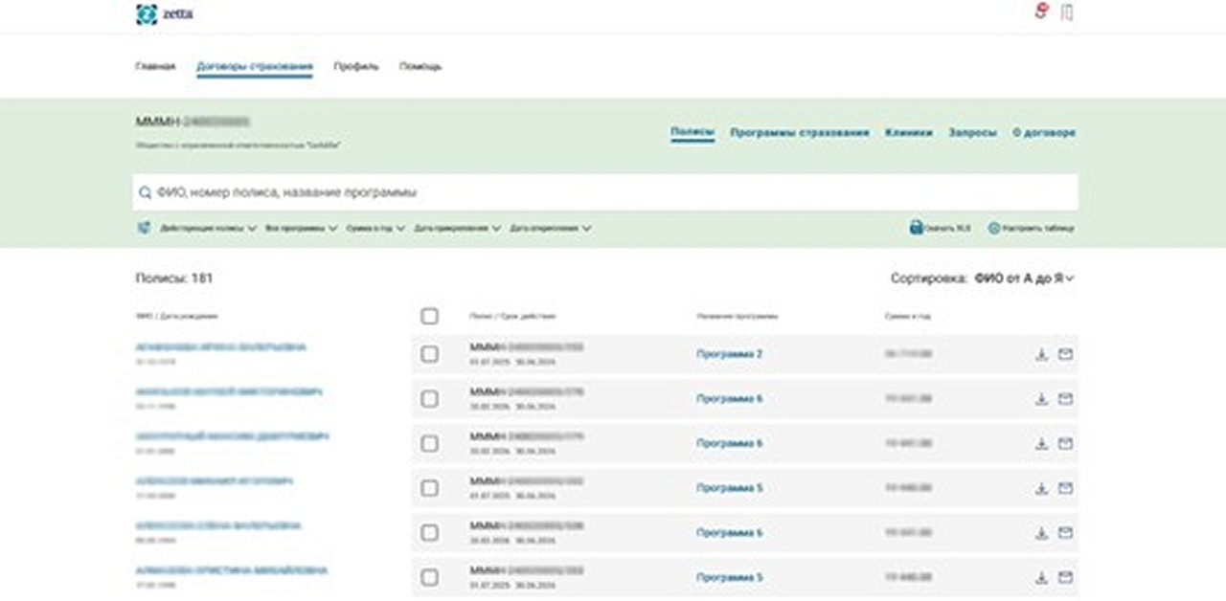Open the 'Все программы' filter dropdown
This screenshot has height=601, width=1226.
point(302,229)
